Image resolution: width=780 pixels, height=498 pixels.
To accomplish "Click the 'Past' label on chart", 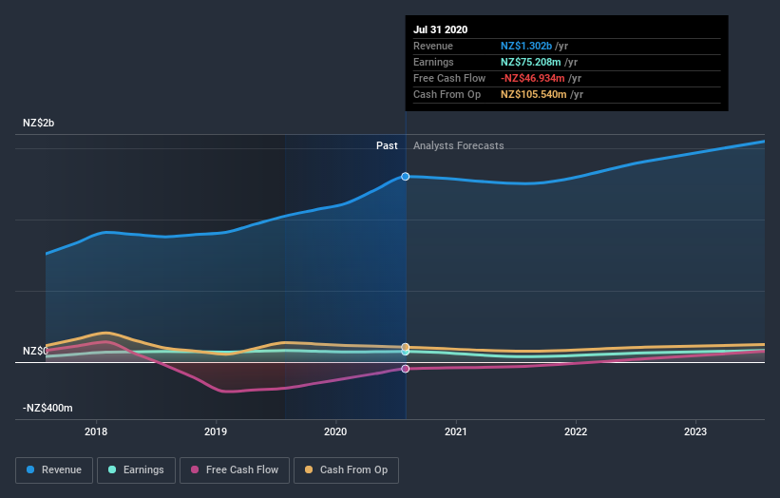I will [387, 145].
